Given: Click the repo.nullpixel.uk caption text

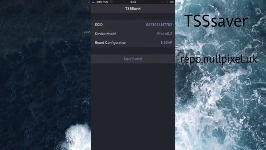Looking at the screenshot, I should click(x=219, y=59).
